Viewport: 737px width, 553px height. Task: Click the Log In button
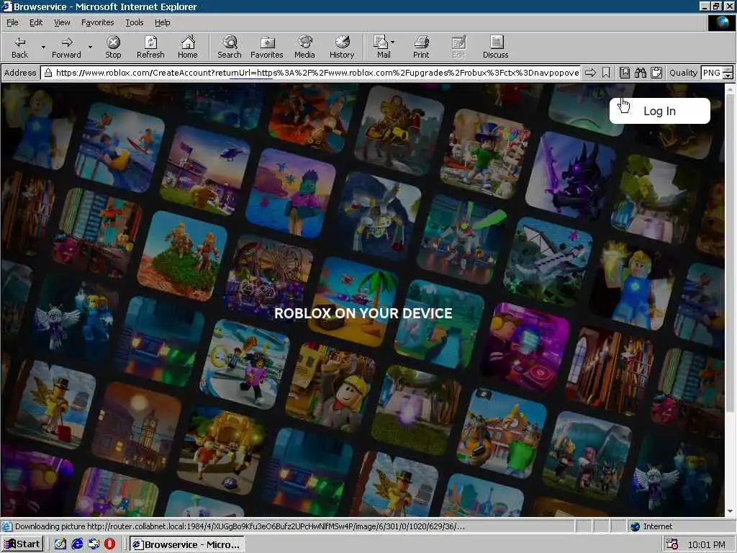(x=659, y=111)
